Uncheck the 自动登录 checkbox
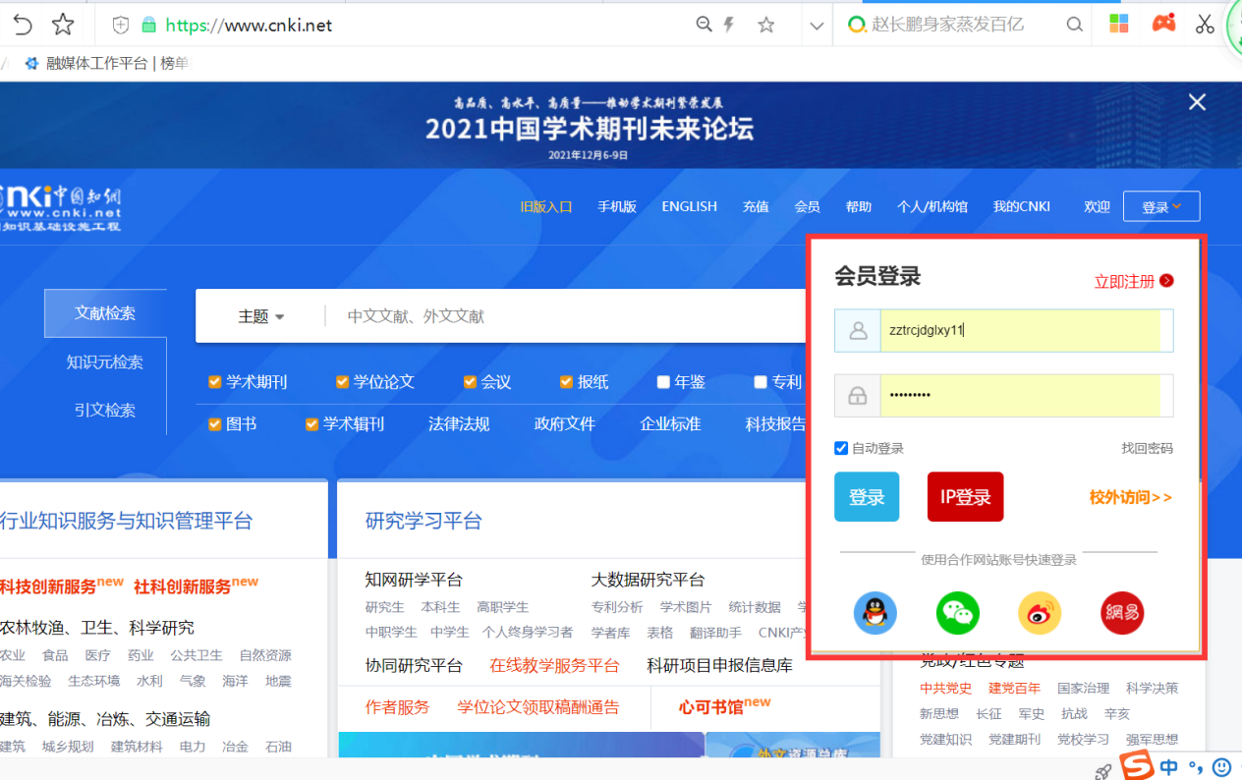The width and height of the screenshot is (1242, 780). coord(841,448)
